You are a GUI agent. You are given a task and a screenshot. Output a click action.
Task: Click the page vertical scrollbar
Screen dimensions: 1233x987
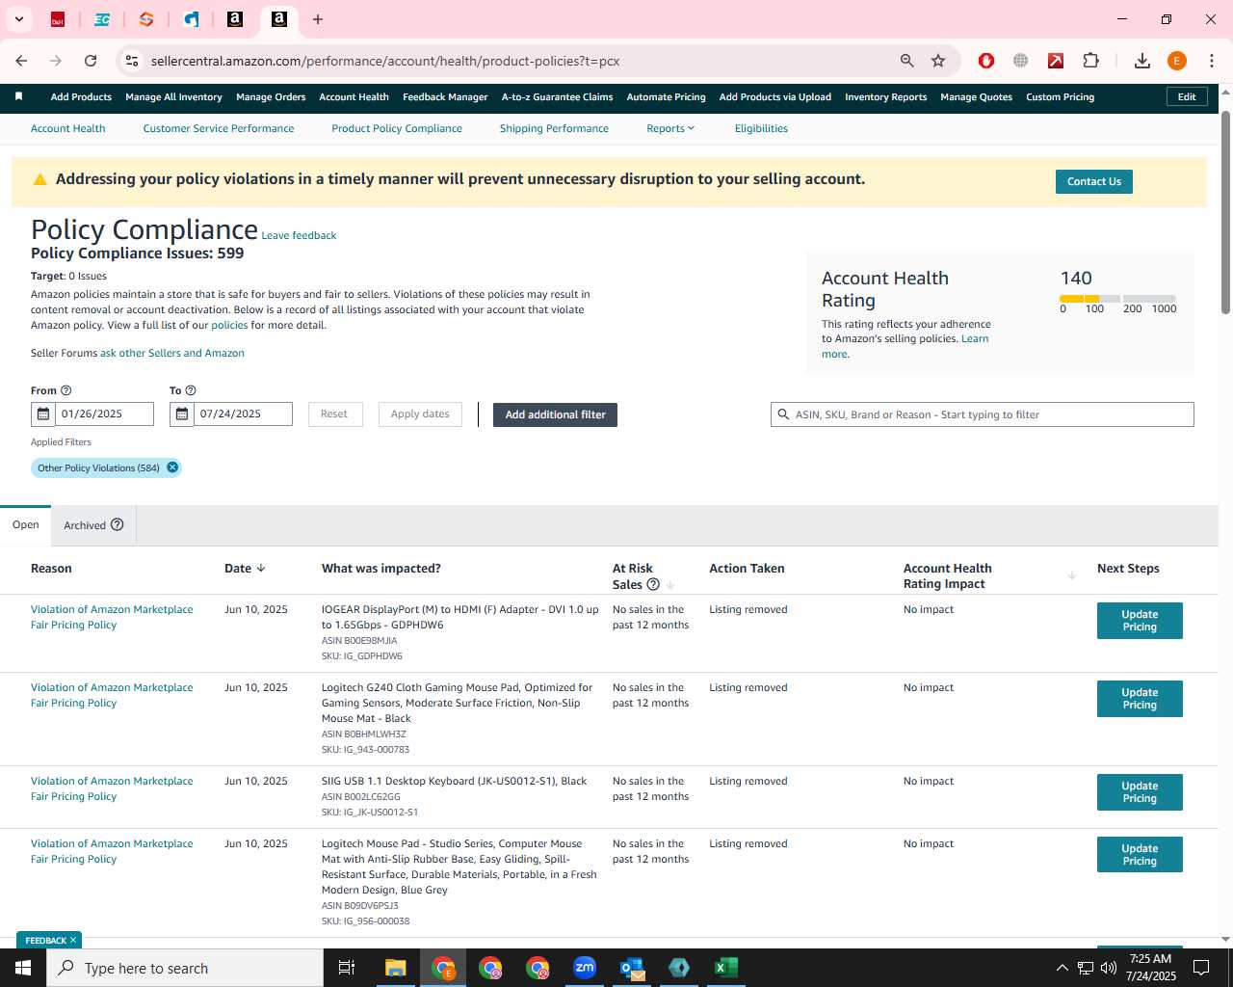pos(1225,212)
